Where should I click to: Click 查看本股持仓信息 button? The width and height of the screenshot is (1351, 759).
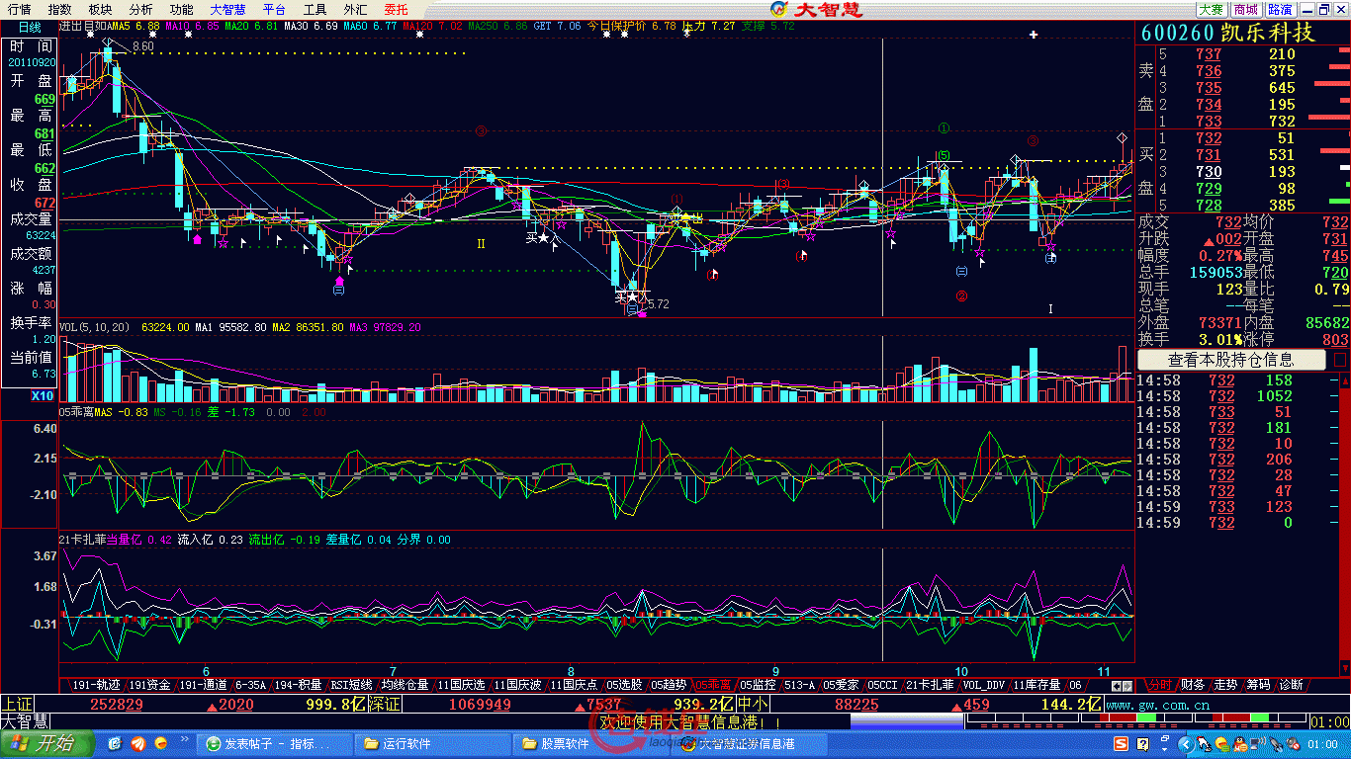coord(1231,360)
